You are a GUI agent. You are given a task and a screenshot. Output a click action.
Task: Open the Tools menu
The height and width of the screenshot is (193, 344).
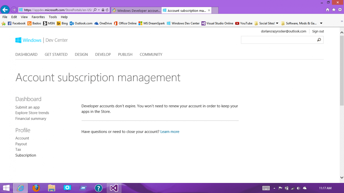click(53, 17)
